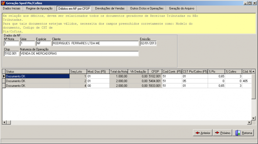Screen dimensions: 258x144
Task: Open Devoluções de Vendas tab
Action: [x=110, y=8]
